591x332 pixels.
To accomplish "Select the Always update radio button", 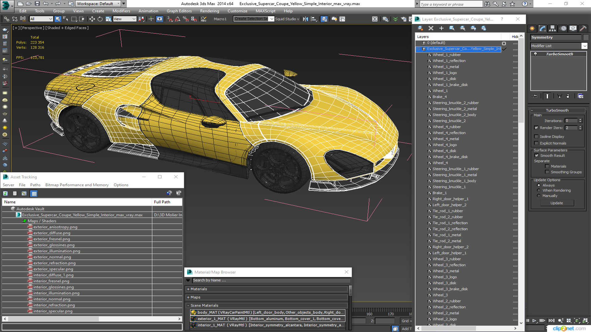I will [x=539, y=185].
